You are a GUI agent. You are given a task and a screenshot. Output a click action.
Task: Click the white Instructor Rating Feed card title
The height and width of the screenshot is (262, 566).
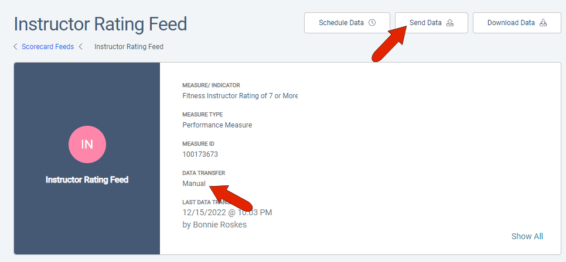pyautogui.click(x=87, y=180)
